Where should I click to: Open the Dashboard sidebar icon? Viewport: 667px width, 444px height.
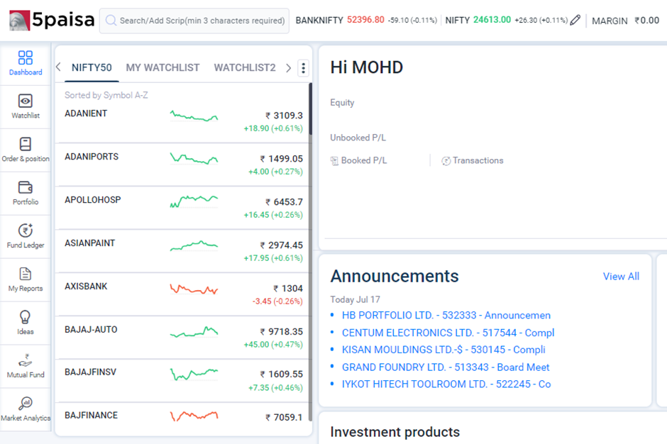[x=26, y=57]
